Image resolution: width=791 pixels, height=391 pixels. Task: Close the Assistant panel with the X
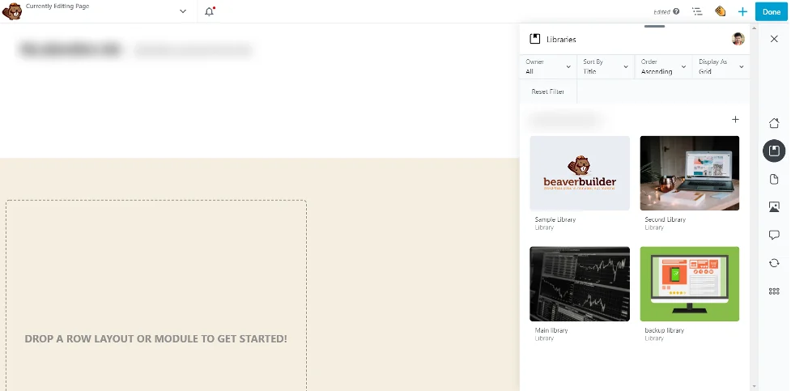tap(774, 39)
